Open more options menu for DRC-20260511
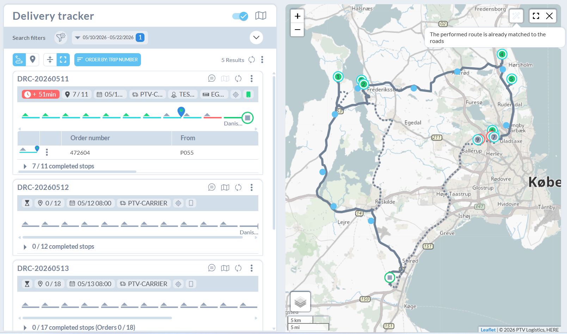 [252, 79]
